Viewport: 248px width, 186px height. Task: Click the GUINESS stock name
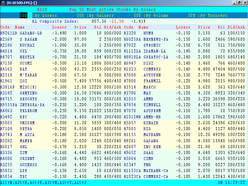pyautogui.click(x=29, y=165)
